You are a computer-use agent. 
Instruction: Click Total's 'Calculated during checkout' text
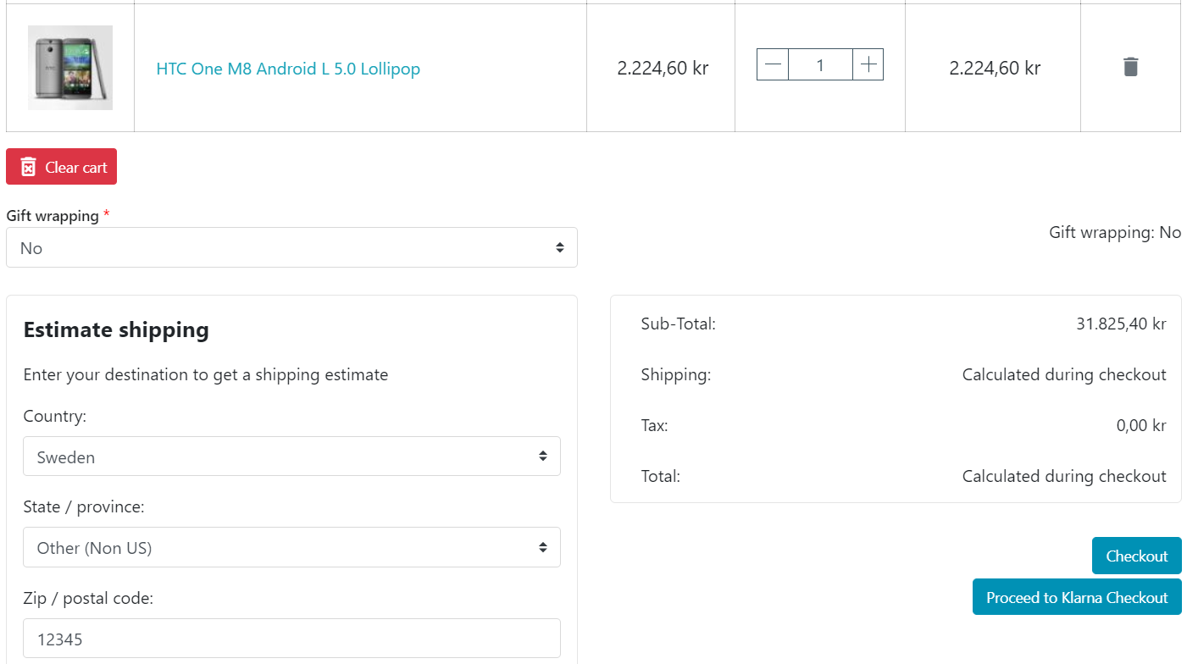pyautogui.click(x=1064, y=476)
